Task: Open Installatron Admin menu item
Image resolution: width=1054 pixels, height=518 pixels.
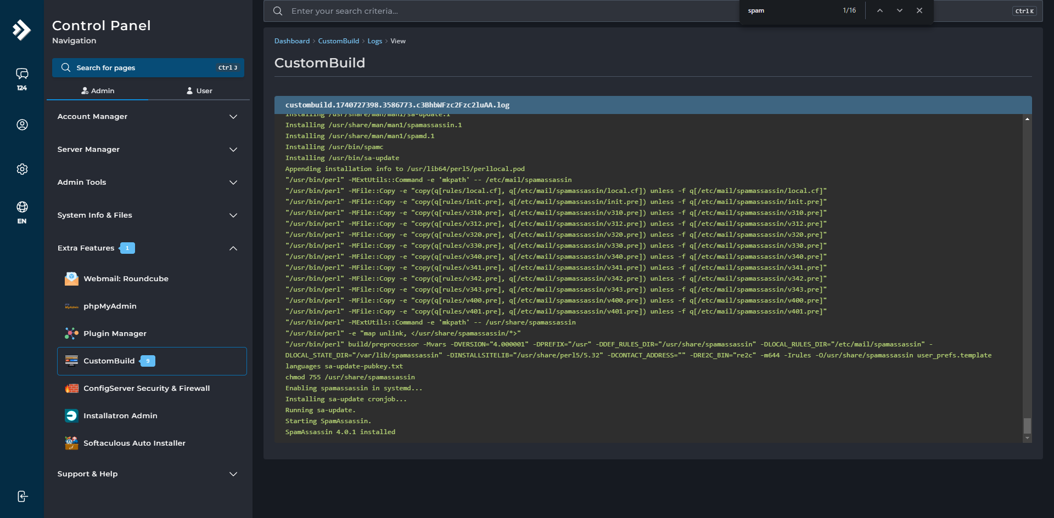Action: (x=152, y=415)
